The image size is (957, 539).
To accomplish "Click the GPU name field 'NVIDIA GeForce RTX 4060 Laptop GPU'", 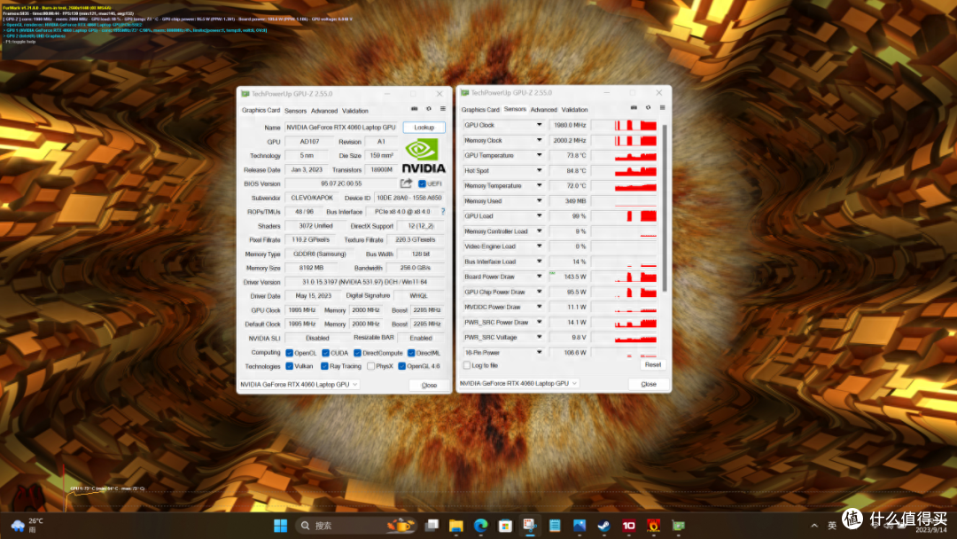I will (340, 128).
